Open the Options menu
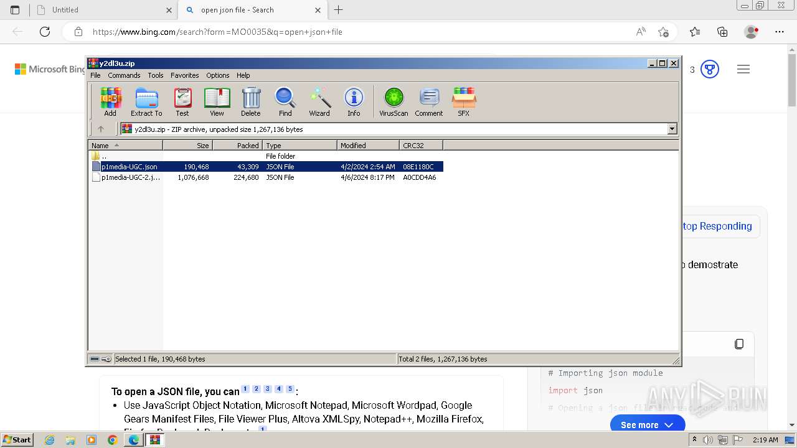797x448 pixels. [218, 75]
